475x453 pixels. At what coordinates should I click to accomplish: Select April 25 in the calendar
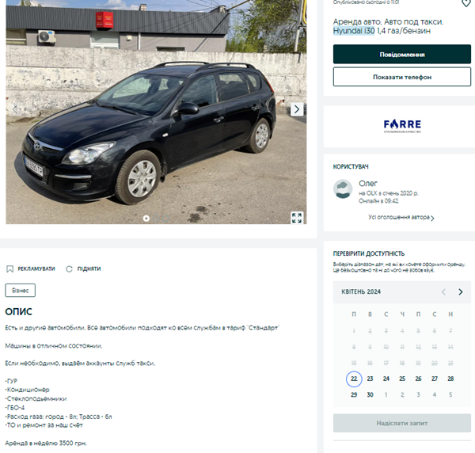click(402, 379)
